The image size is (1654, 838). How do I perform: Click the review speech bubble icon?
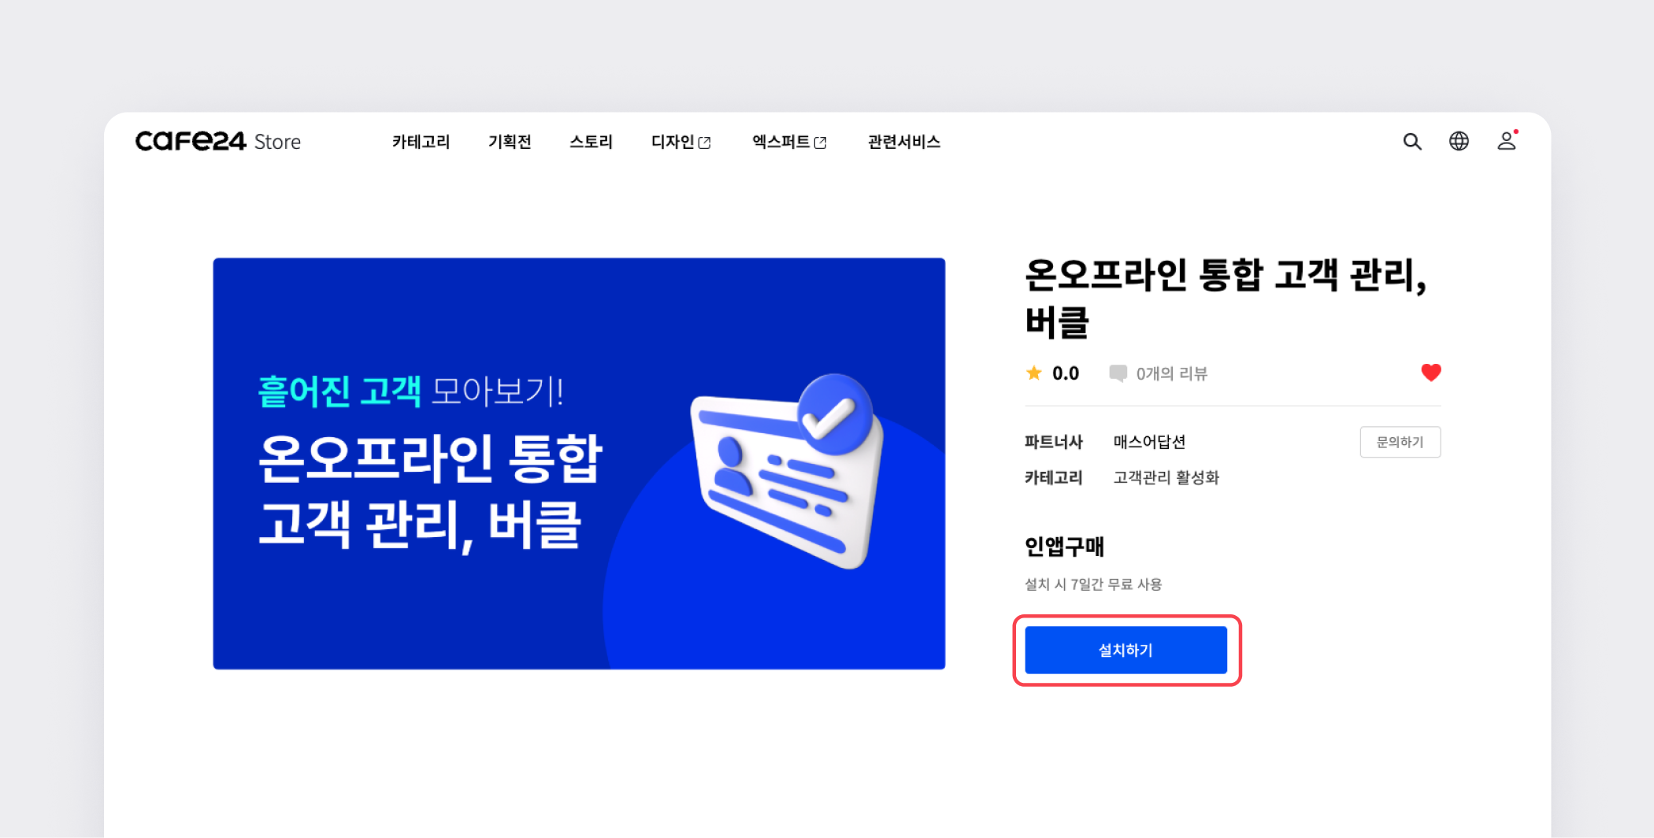click(1118, 373)
